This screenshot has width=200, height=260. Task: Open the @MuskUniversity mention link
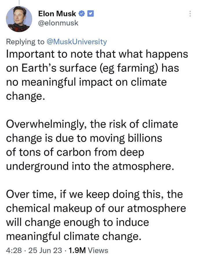(x=77, y=42)
